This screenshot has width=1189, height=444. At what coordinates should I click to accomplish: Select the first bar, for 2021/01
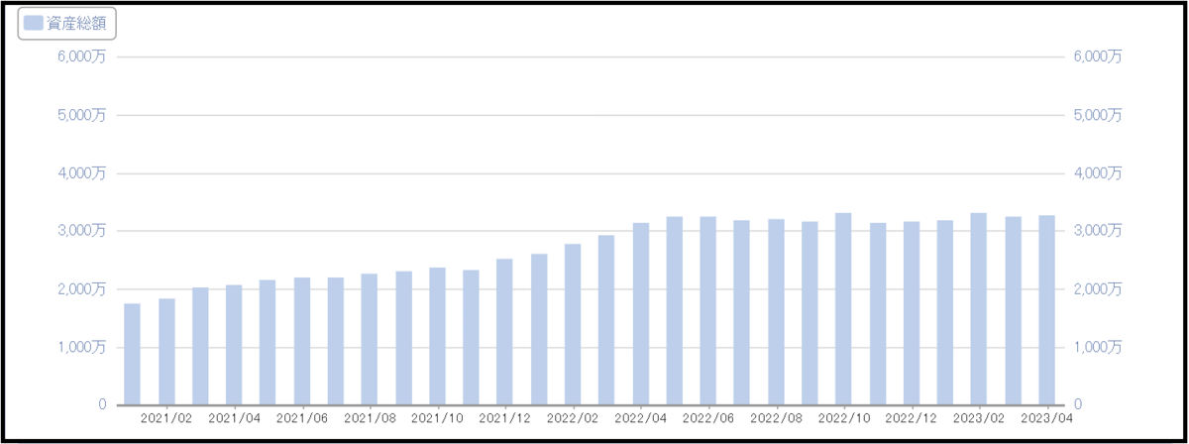[132, 354]
